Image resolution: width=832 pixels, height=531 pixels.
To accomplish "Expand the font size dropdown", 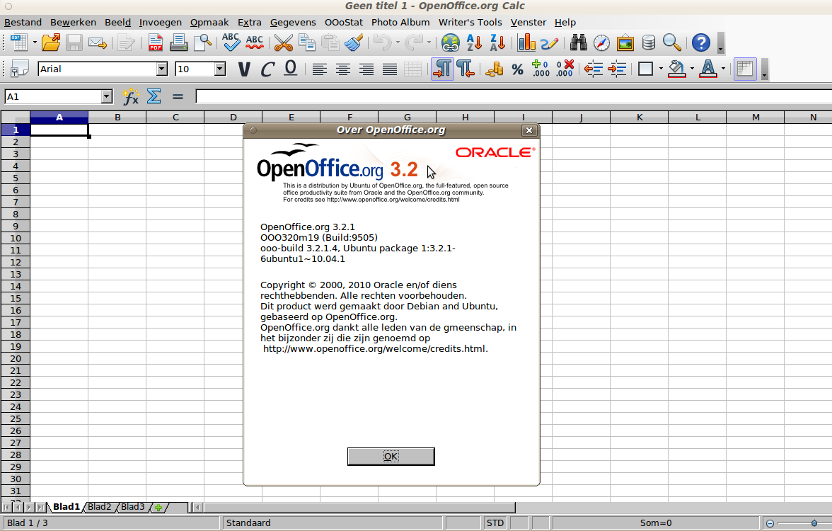I will click(x=219, y=69).
